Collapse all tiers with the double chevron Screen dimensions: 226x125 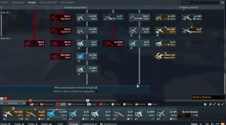click(1, 8)
